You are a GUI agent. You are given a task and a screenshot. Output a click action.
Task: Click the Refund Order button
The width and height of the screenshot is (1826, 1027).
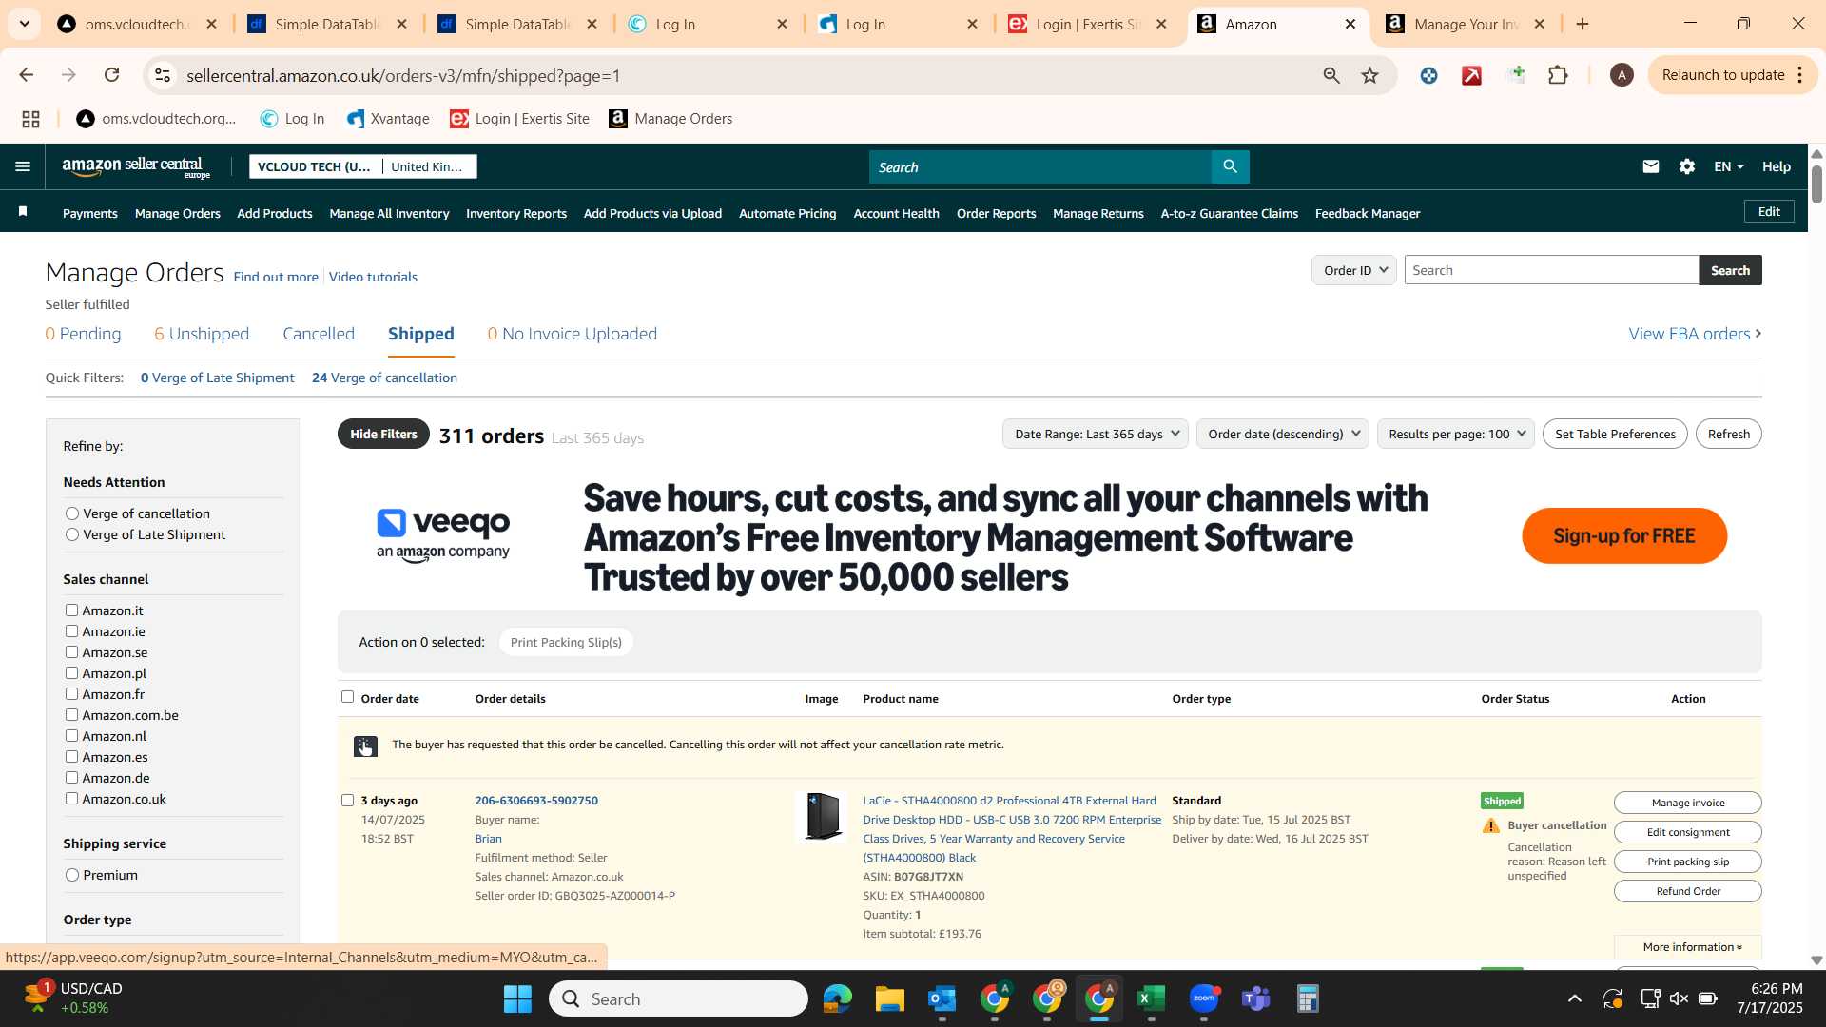(1688, 891)
